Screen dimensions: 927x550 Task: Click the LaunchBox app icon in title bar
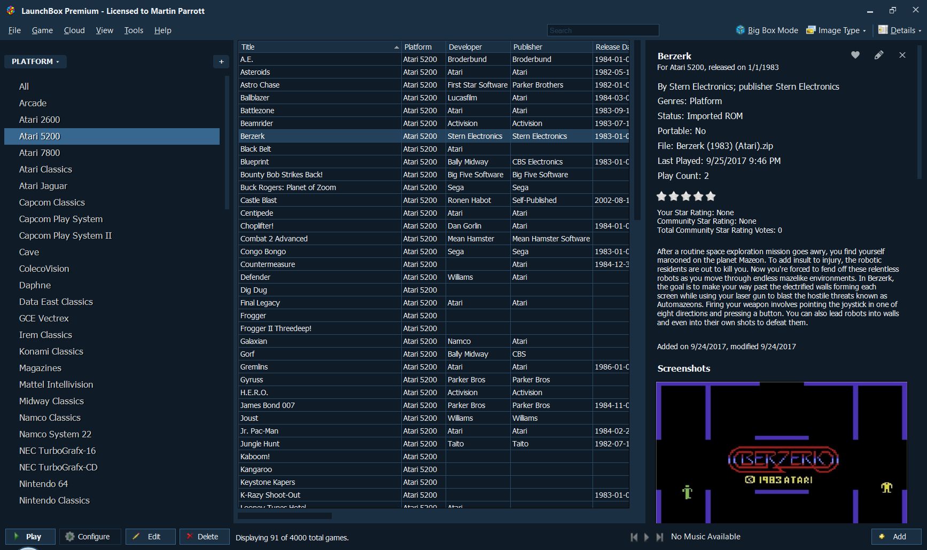click(11, 11)
